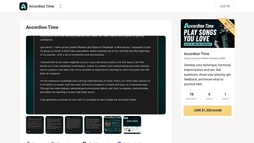Click the 78 Members count
The height and width of the screenshot is (143, 254).
click(191, 96)
